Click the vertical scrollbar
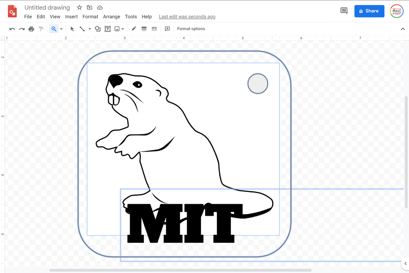The height and width of the screenshot is (273, 409). point(406,152)
